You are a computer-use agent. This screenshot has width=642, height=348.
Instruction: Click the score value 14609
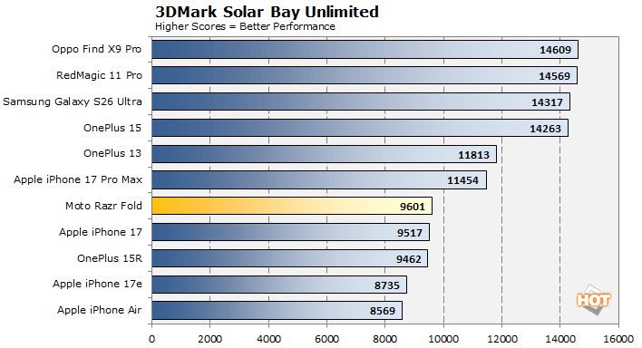coord(555,50)
